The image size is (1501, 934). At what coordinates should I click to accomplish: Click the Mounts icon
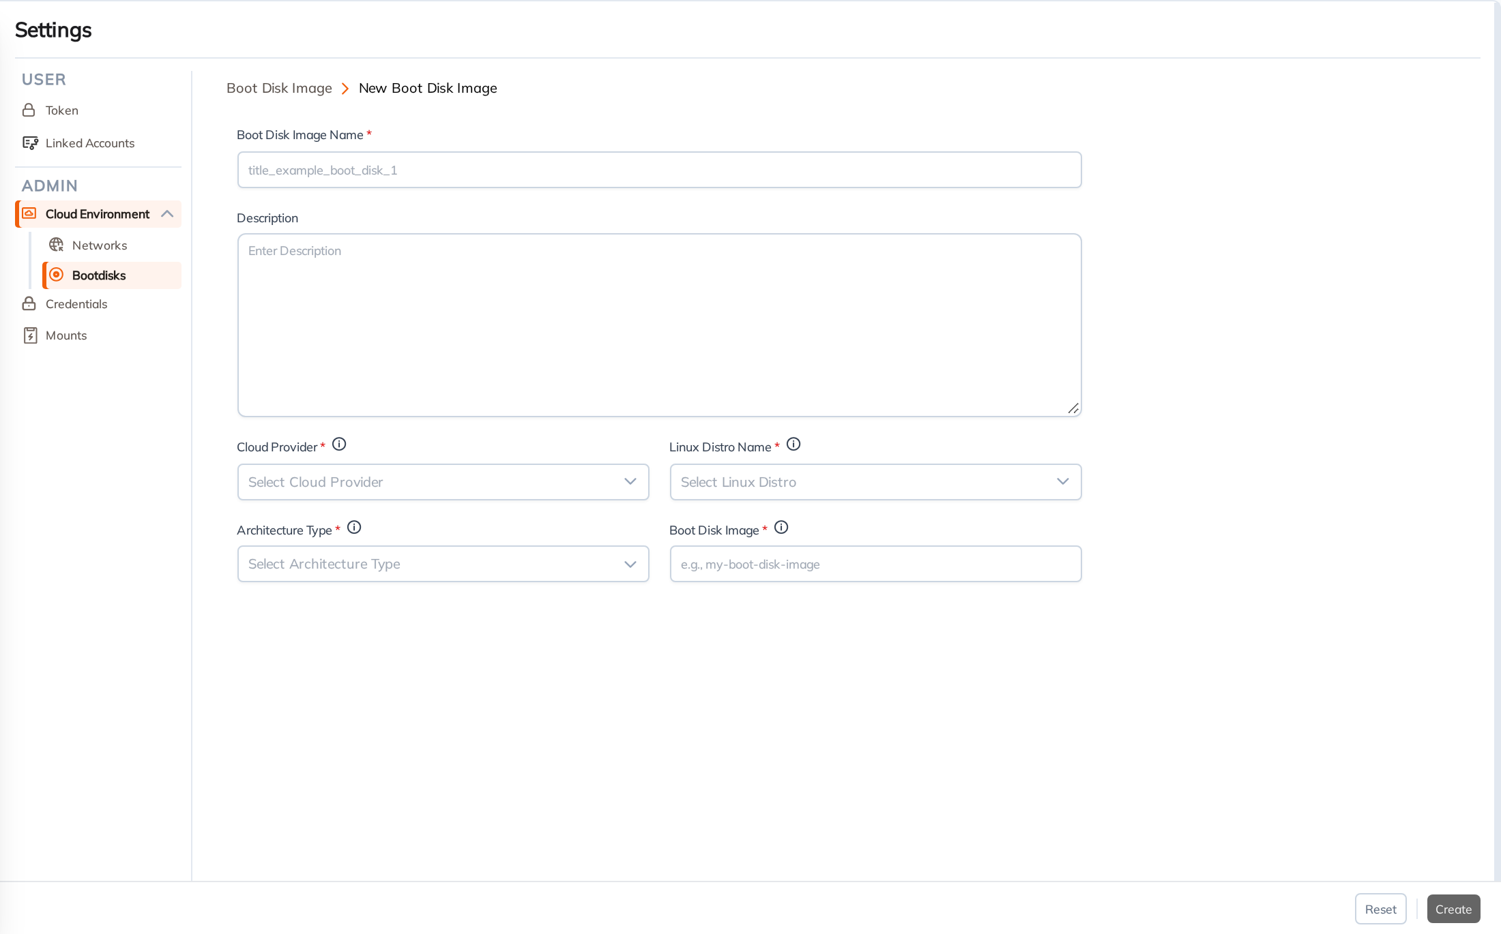tap(30, 335)
